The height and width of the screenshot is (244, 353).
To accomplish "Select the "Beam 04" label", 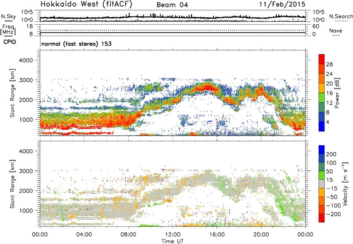I will pyautogui.click(x=172, y=5).
